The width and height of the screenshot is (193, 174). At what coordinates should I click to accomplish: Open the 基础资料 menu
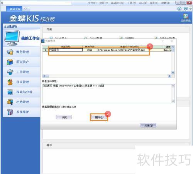tap(118, 3)
